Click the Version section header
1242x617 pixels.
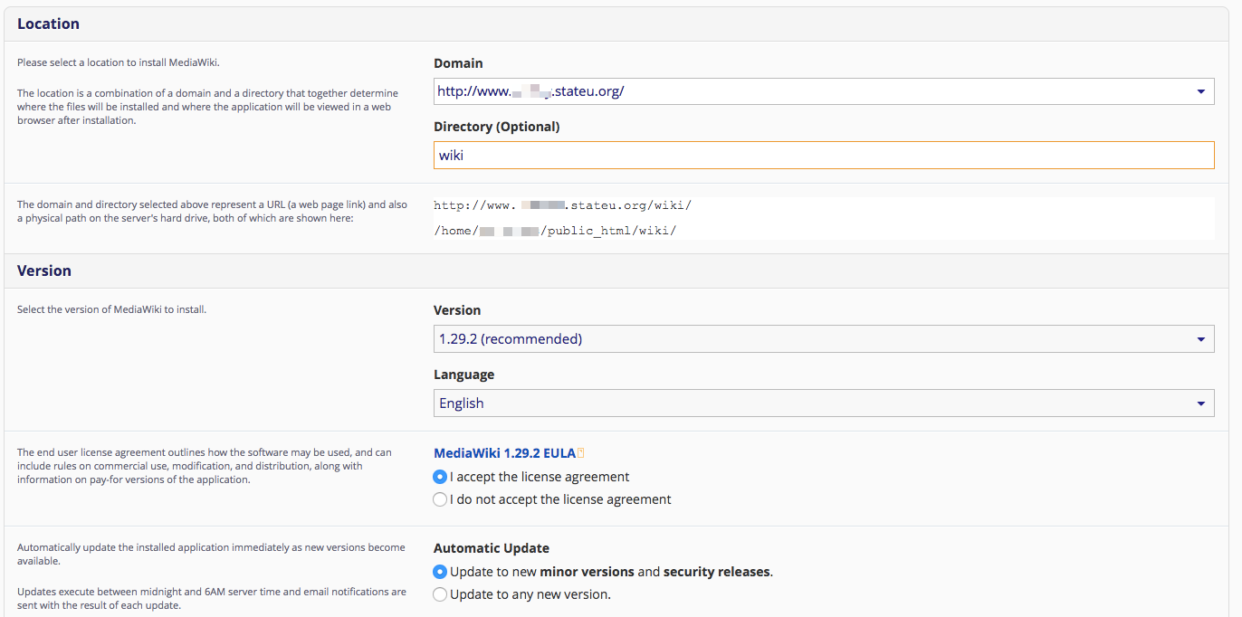[44, 271]
